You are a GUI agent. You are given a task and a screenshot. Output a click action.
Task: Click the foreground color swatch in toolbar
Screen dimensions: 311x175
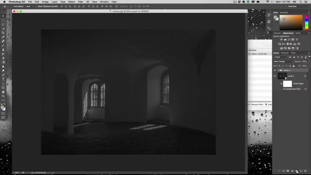(x=2, y=107)
